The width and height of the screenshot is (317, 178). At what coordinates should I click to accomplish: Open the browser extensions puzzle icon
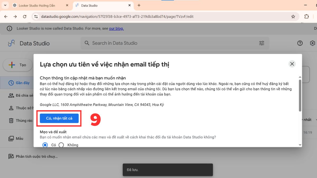(306, 16)
